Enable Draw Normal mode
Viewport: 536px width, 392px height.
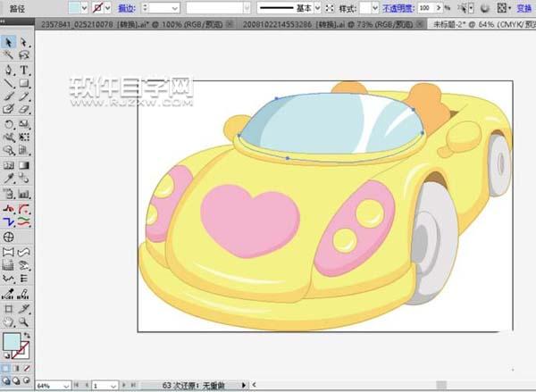6,380
